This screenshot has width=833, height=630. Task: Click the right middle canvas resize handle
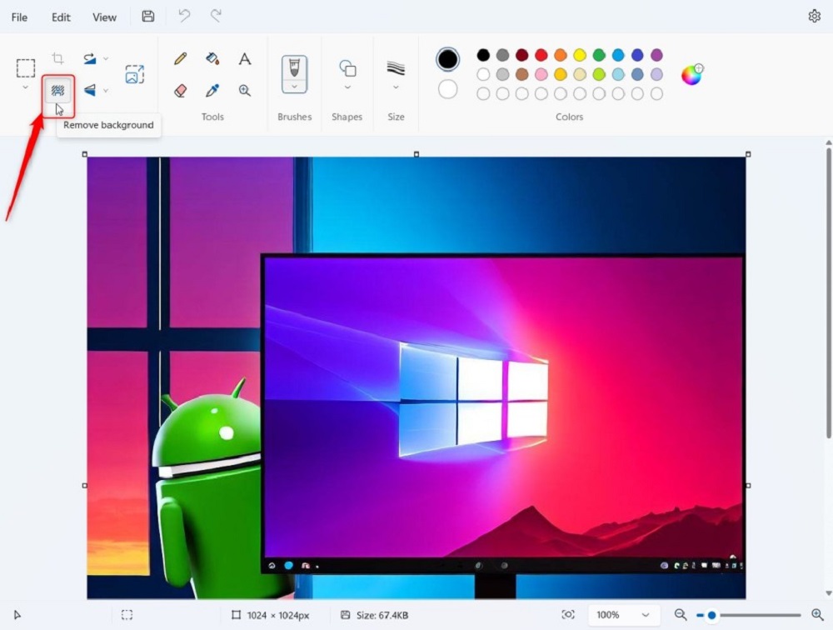click(x=748, y=485)
